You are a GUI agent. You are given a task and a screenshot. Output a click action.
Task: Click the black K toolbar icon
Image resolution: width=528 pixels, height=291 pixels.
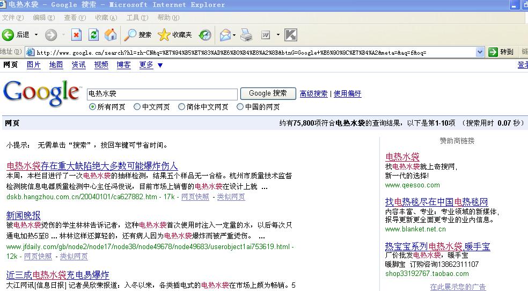coord(291,35)
